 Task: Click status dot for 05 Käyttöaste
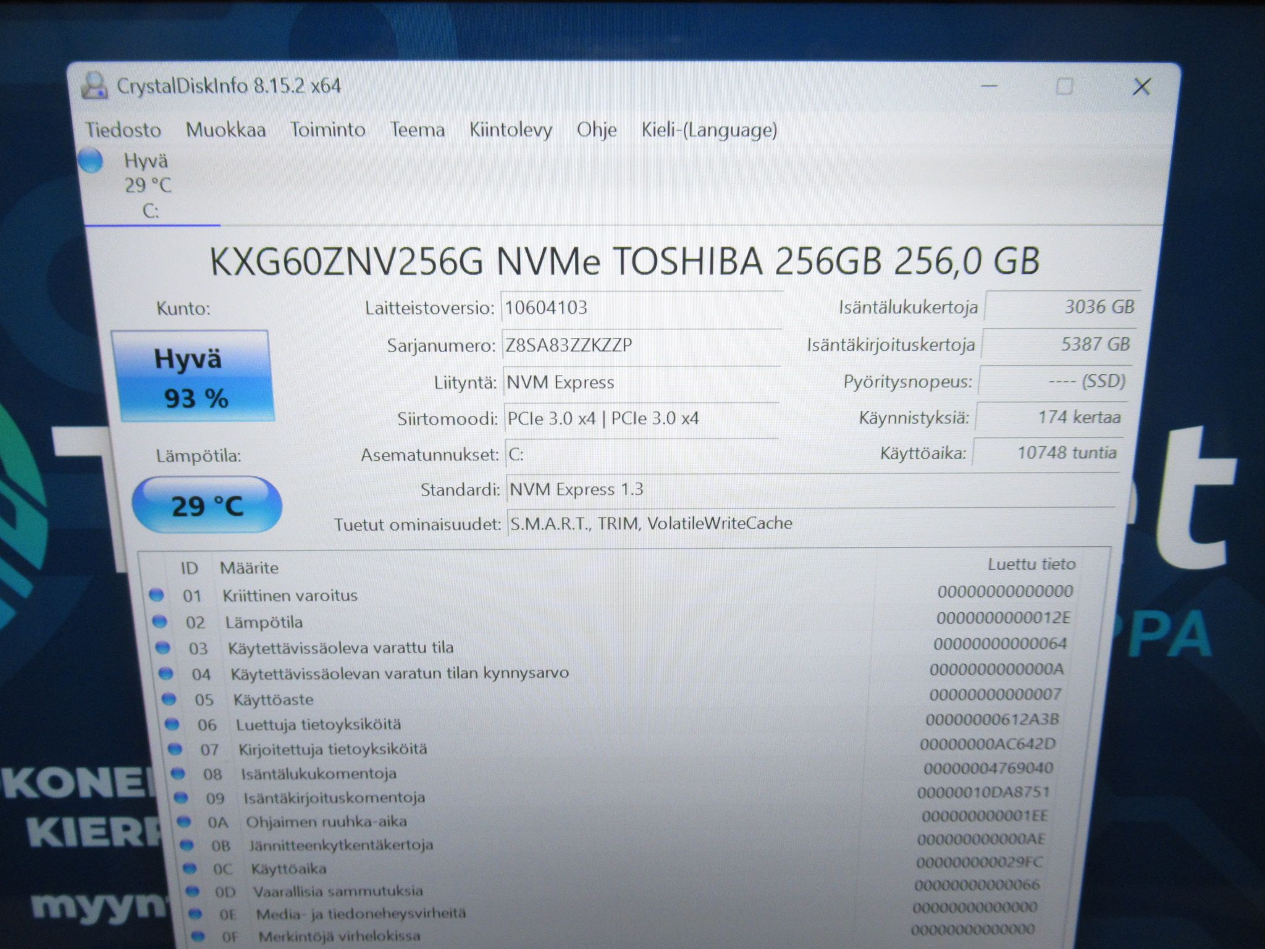pyautogui.click(x=169, y=699)
